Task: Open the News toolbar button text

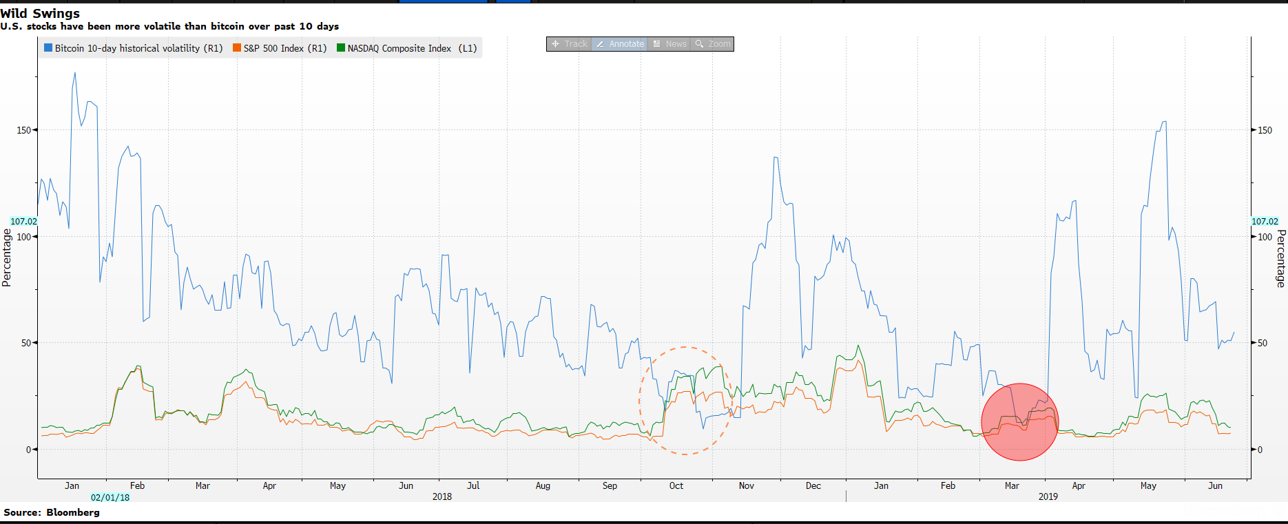Action: [x=676, y=44]
